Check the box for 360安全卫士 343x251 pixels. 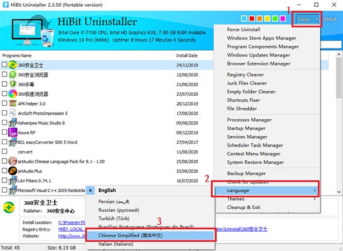[x=5, y=64]
